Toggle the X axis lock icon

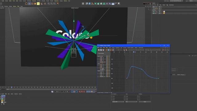[x=49, y=4]
